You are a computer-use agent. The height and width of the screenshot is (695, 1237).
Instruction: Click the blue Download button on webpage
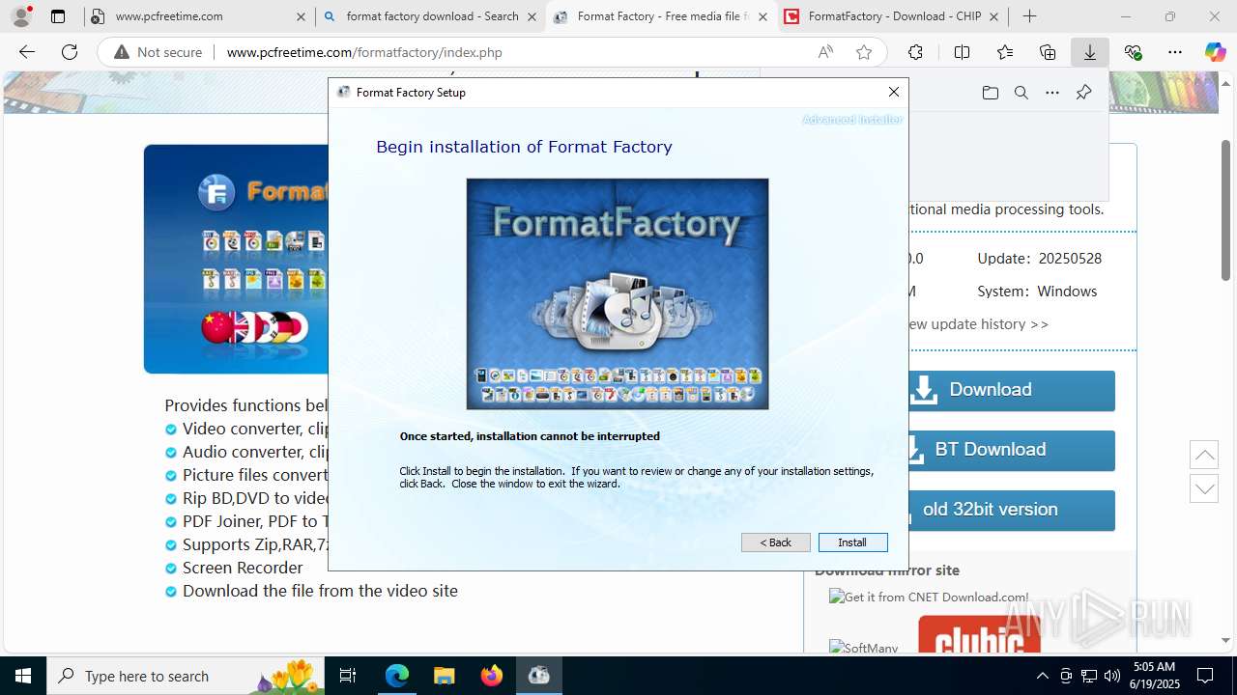(1011, 390)
